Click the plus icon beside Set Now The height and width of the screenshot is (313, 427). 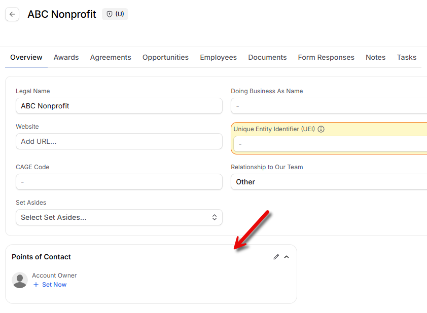[36, 285]
